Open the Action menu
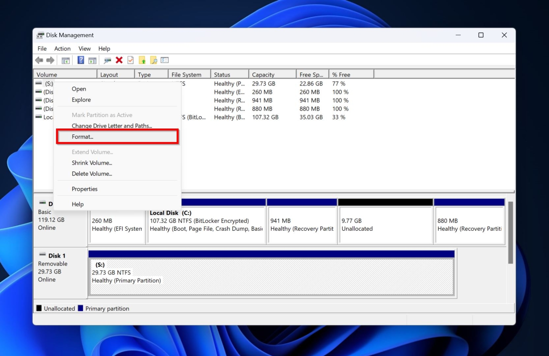 [x=62, y=49]
